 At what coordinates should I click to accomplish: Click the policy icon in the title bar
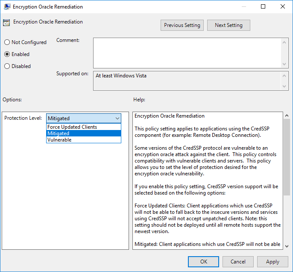pos(6,7)
